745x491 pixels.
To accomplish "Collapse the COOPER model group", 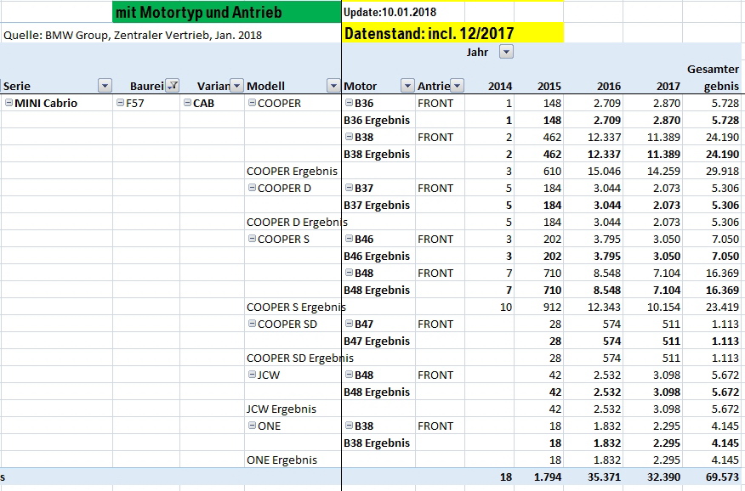I will click(253, 103).
